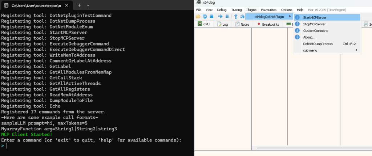The width and height of the screenshot is (372, 156).
Task: Click the Pause icon in x64dbg toolbar
Action: [x=227, y=16]
